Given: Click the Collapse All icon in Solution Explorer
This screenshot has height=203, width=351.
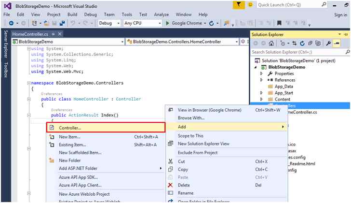Looking at the screenshot, I should [x=310, y=43].
